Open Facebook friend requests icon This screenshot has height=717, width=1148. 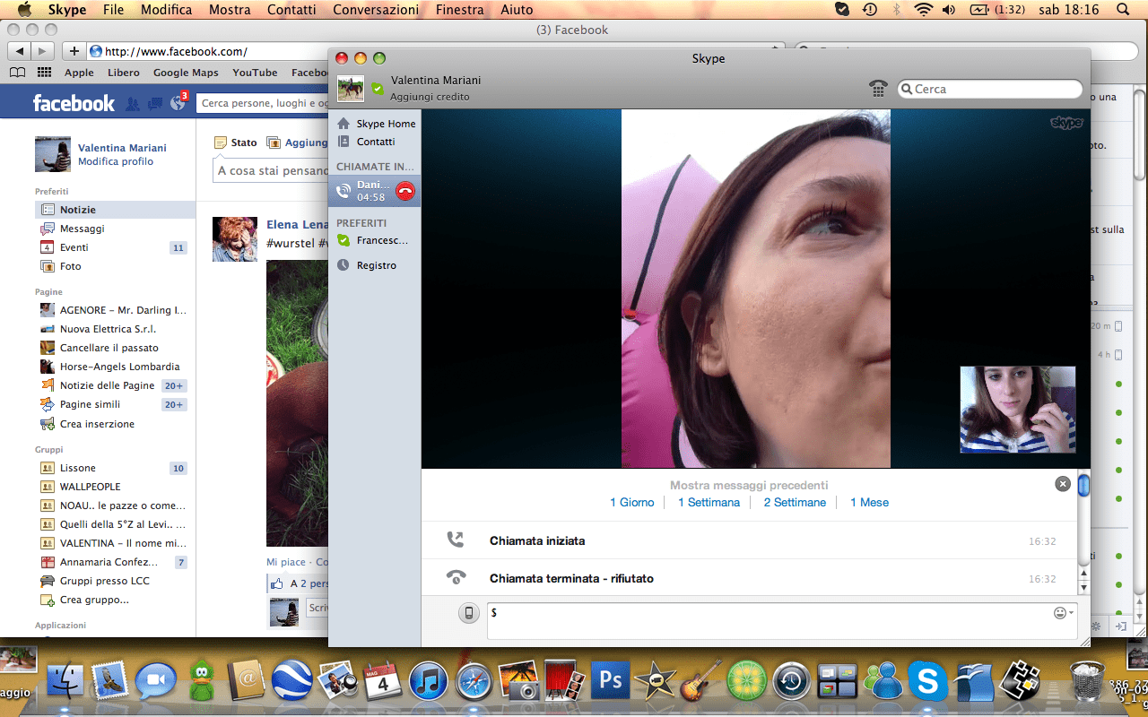[x=133, y=104]
